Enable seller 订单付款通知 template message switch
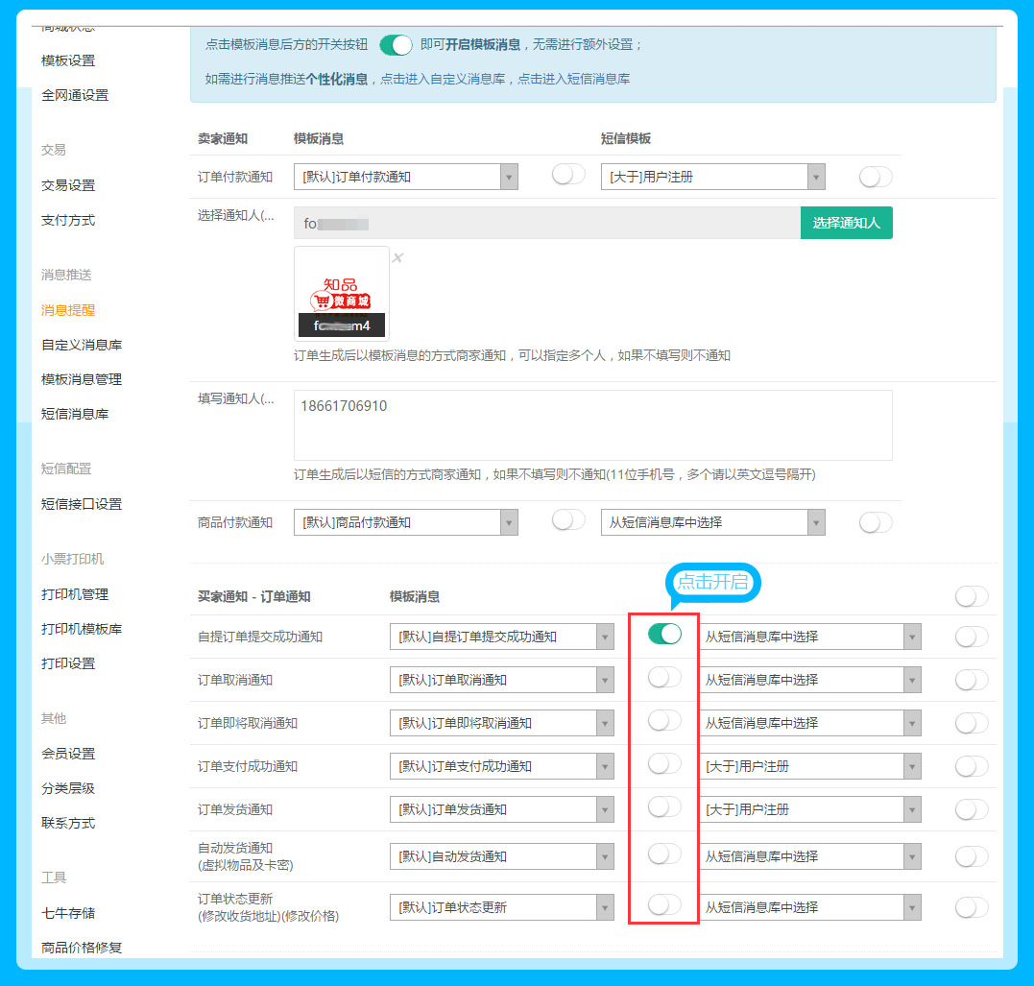This screenshot has width=1034, height=986. [x=568, y=175]
